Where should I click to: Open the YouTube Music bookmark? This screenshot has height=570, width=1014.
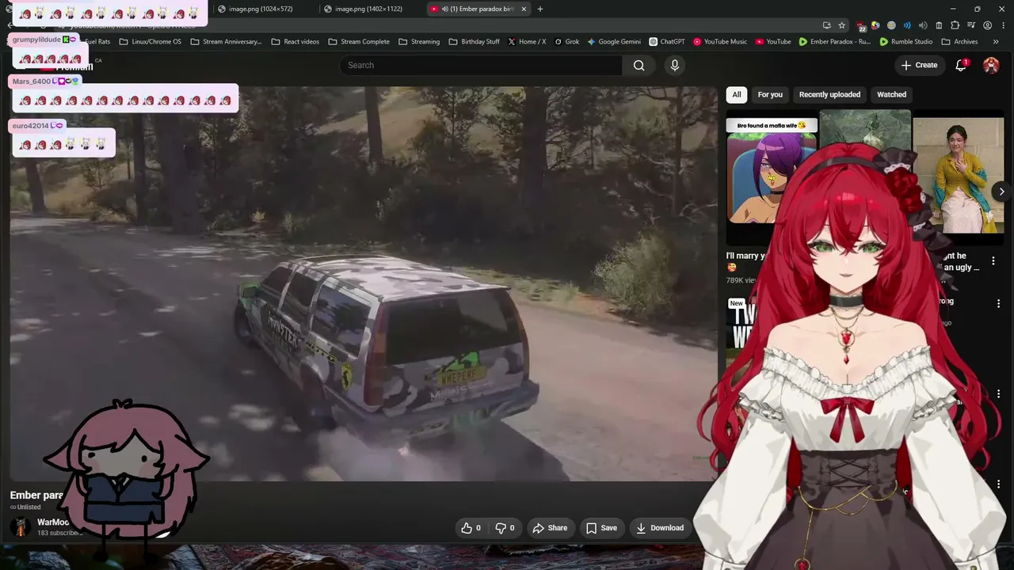coord(720,41)
